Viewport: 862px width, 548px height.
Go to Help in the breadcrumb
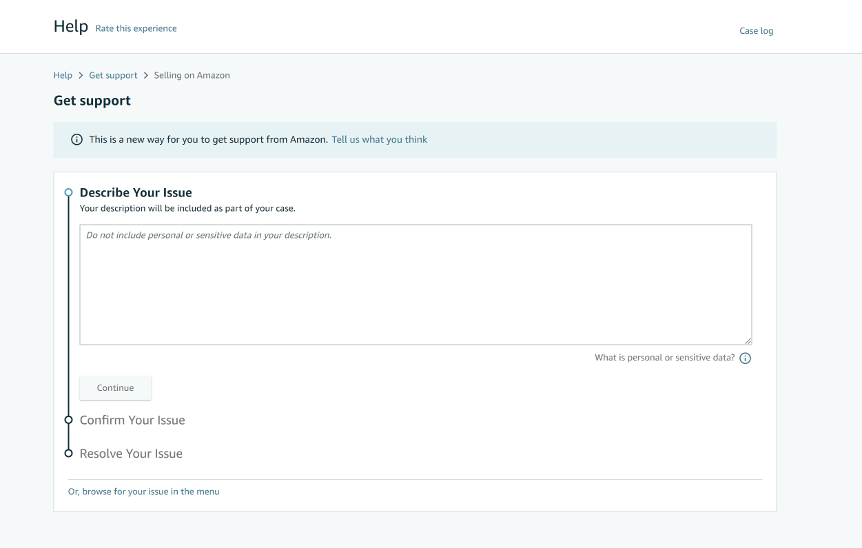click(63, 76)
